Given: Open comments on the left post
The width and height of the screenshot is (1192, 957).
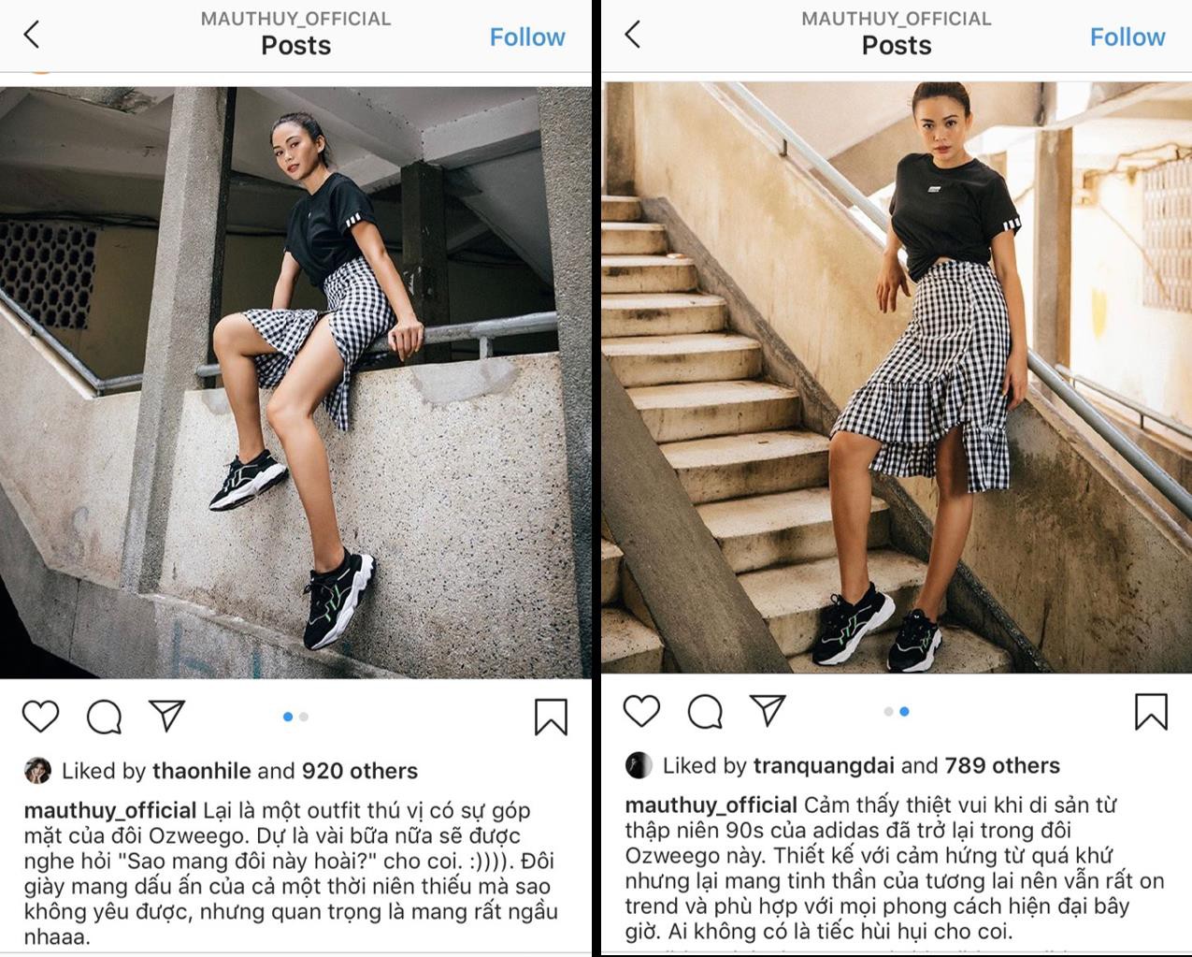Looking at the screenshot, I should (x=104, y=717).
